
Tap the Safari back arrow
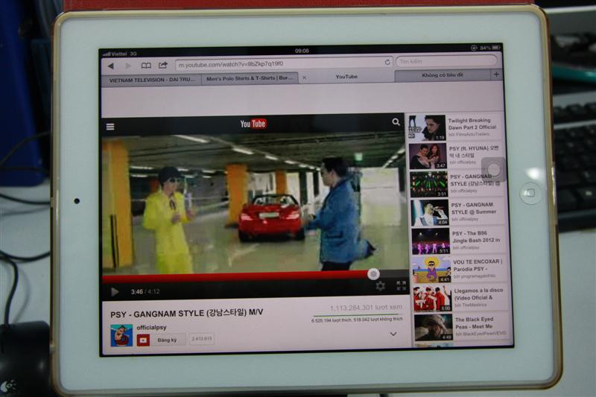(111, 66)
